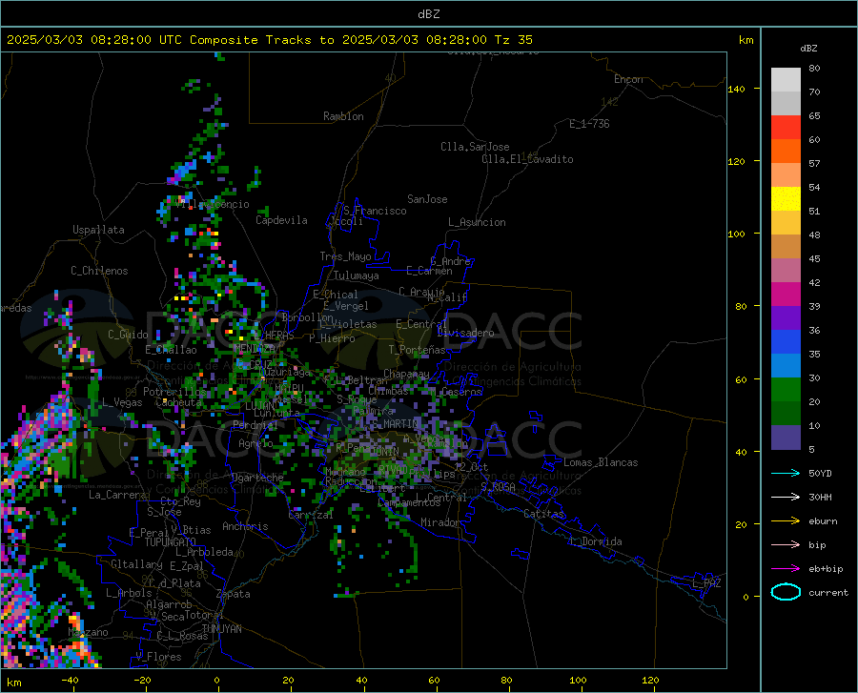
Task: Click the cyan 50YD arrow legend icon
Action: click(x=786, y=473)
